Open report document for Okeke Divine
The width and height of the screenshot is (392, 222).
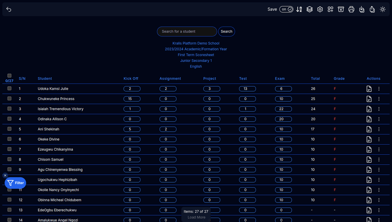pos(369,139)
